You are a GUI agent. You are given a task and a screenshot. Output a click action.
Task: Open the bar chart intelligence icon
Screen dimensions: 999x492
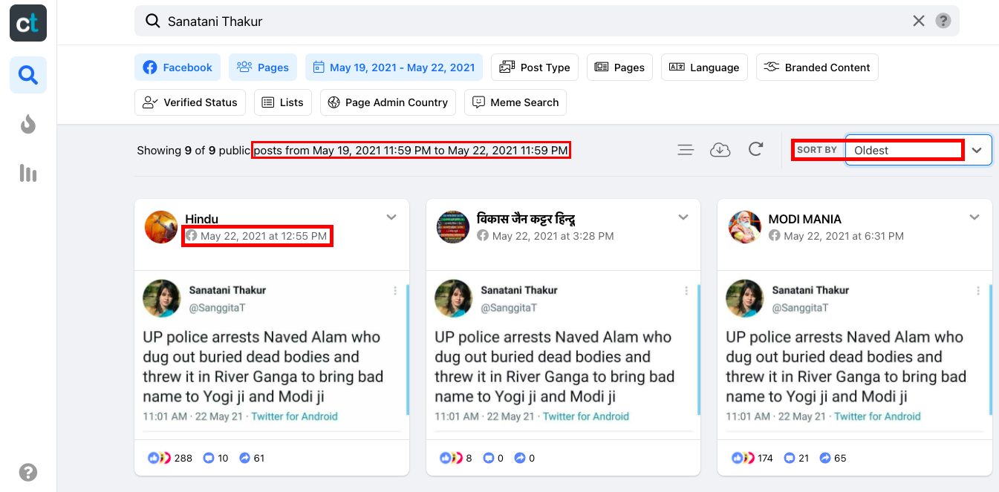[28, 174]
